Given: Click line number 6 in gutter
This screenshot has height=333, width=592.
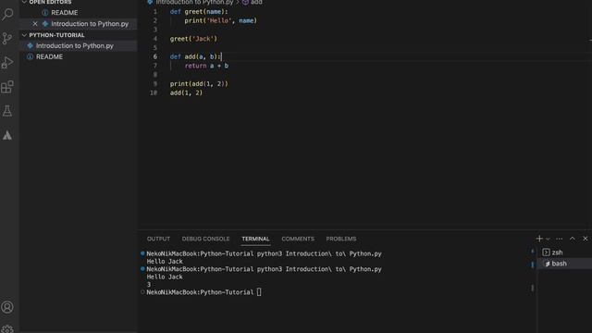Looking at the screenshot, I should tap(154, 56).
